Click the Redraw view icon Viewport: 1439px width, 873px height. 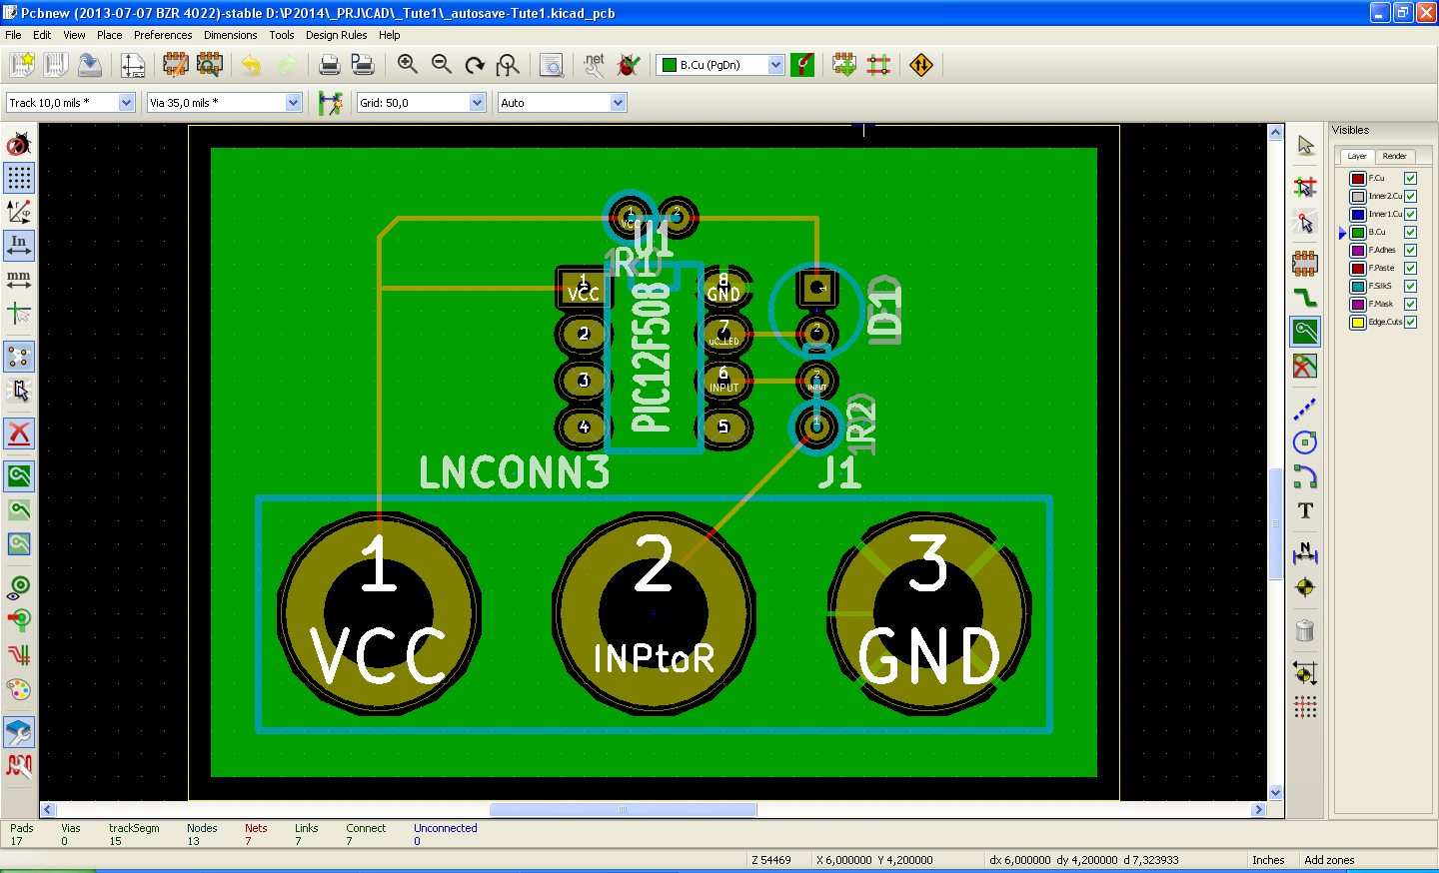click(475, 65)
